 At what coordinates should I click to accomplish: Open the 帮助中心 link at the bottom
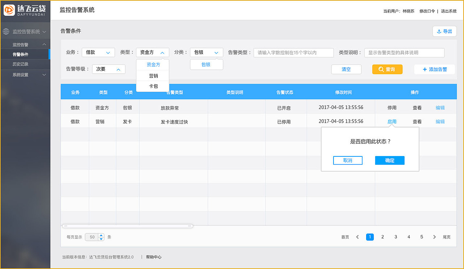click(x=154, y=257)
